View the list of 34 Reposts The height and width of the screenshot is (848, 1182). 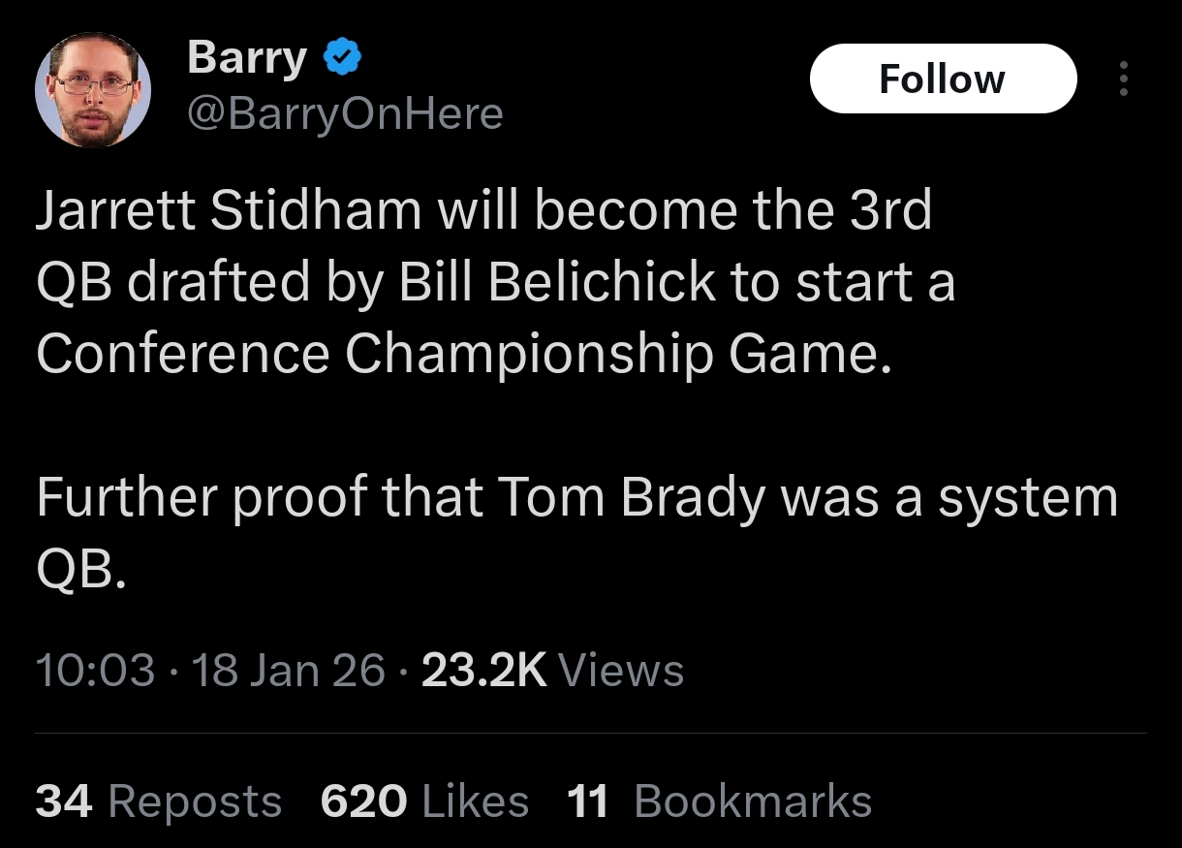(x=159, y=801)
